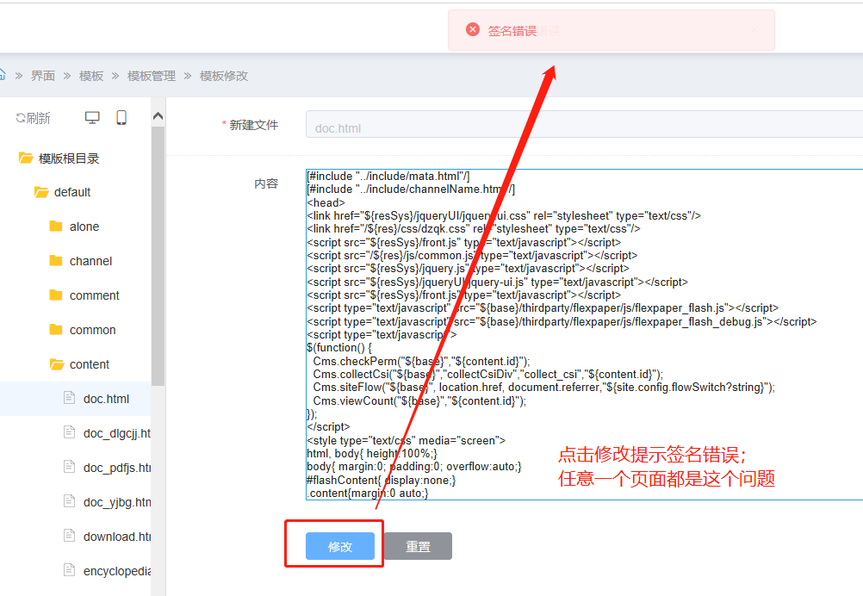Click the tree panel scrollbar thumb
This screenshot has height=596, width=863.
click(x=158, y=256)
